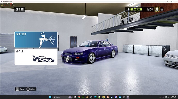Open the Paint Job design option

click(36, 40)
